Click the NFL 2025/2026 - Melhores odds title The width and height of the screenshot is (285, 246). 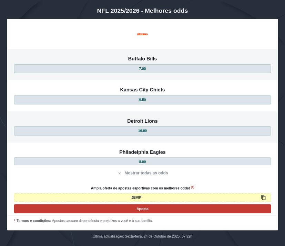[142, 11]
